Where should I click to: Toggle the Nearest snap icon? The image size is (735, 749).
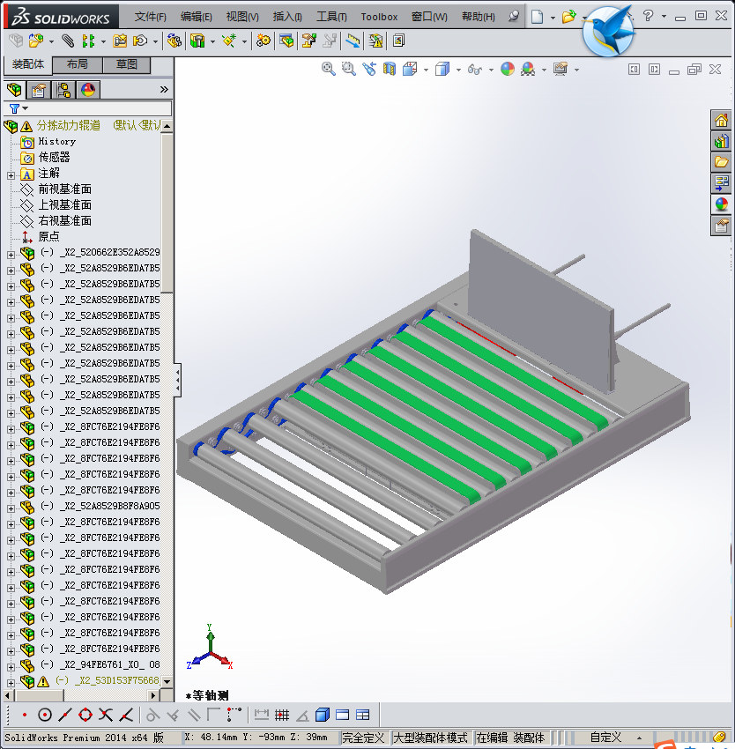pyautogui.click(x=126, y=716)
